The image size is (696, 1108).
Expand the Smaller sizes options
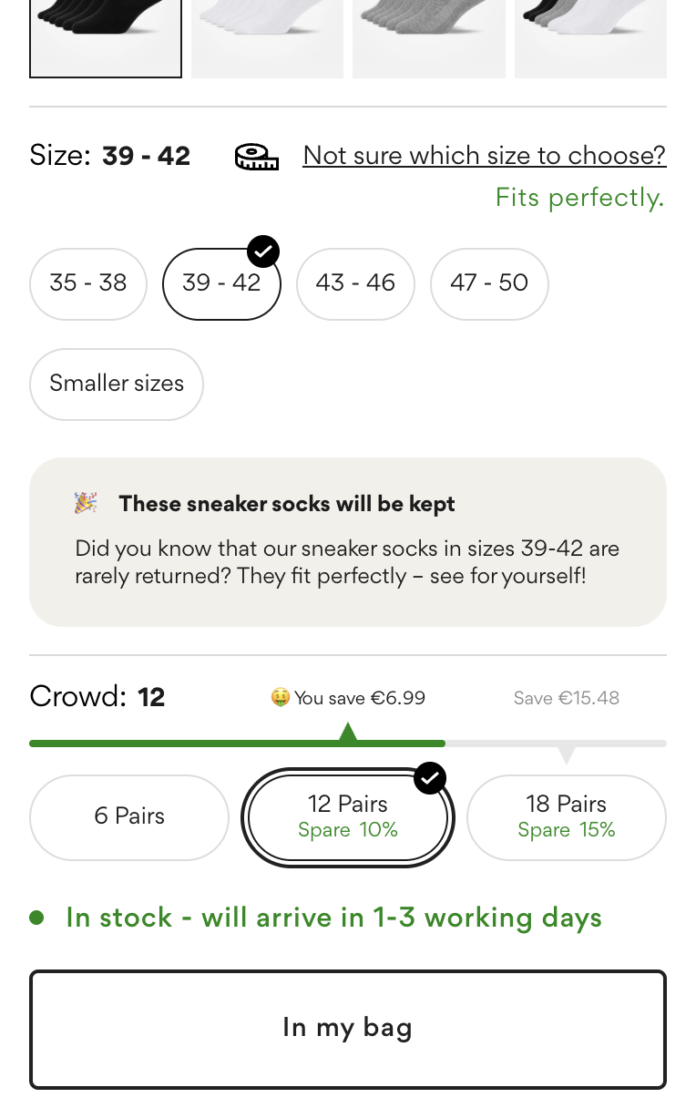click(117, 384)
